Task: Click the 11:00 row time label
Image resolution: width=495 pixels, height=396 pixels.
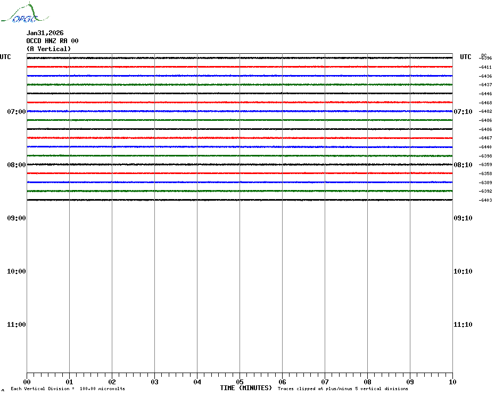Action: [x=16, y=325]
